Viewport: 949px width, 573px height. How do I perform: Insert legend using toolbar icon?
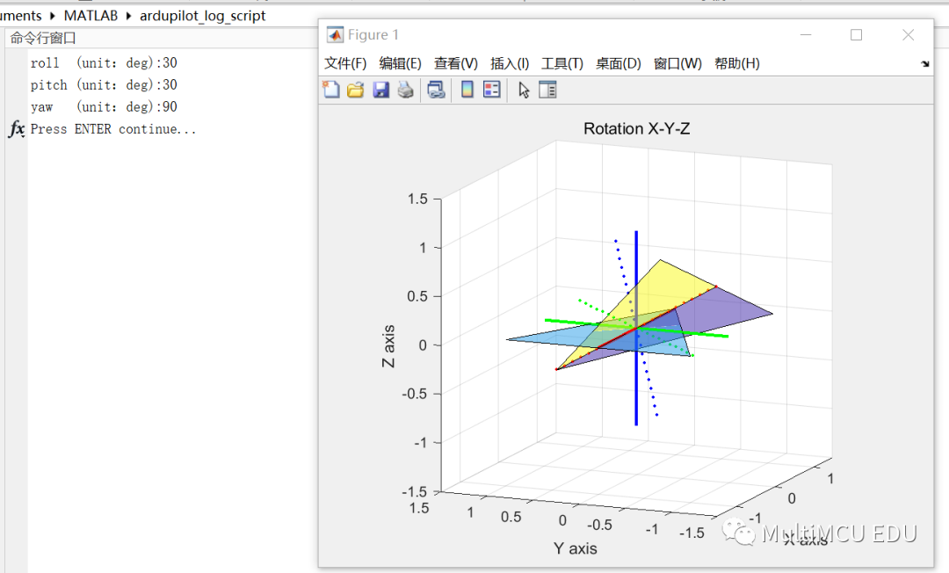click(491, 90)
